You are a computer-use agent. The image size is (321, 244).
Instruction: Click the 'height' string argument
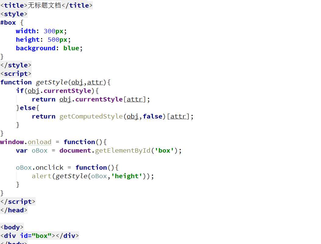click(x=127, y=176)
